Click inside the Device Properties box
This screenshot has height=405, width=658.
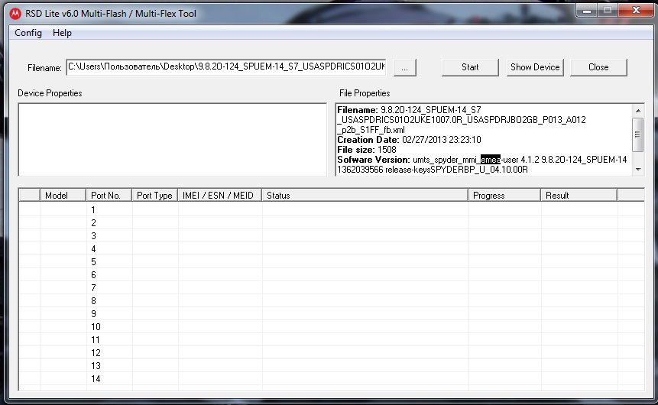coord(172,139)
